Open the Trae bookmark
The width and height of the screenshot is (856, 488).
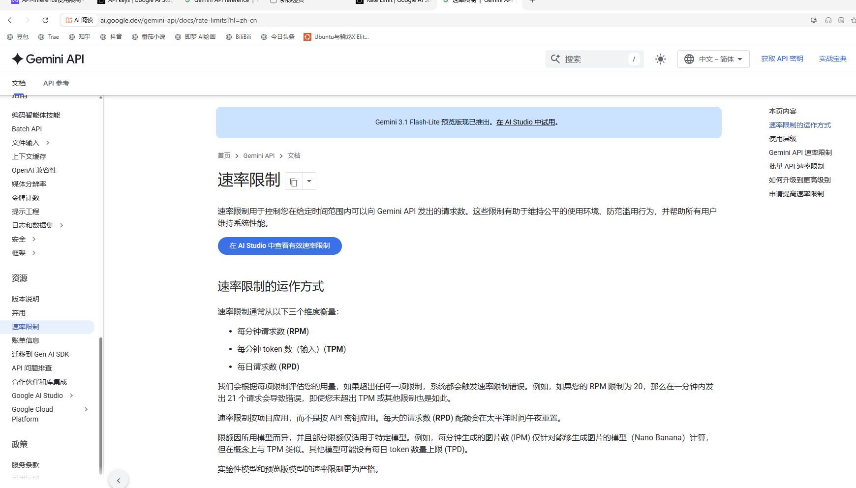49,37
